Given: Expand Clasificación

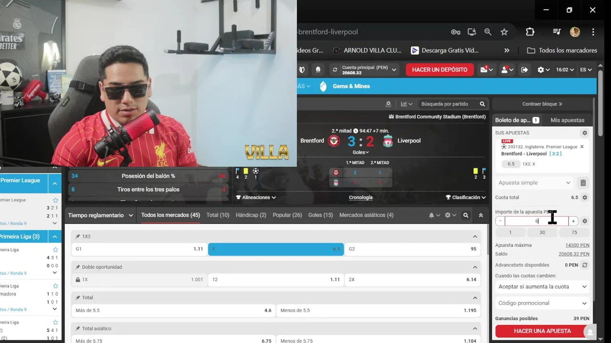Looking at the screenshot, I should click(x=466, y=197).
